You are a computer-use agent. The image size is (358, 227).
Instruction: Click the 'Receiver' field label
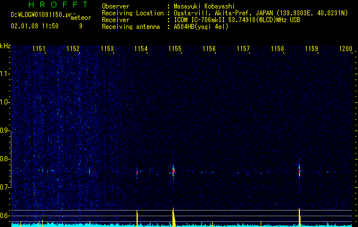(116, 20)
